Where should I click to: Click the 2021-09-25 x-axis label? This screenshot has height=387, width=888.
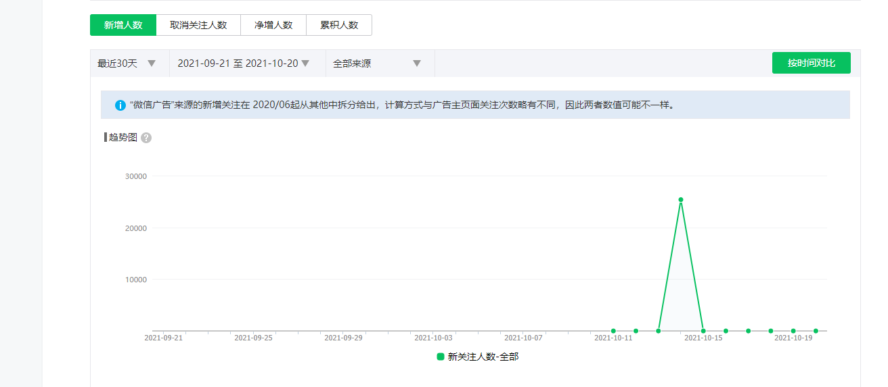[253, 338]
